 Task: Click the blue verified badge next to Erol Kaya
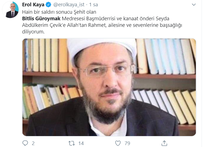point(48,5)
